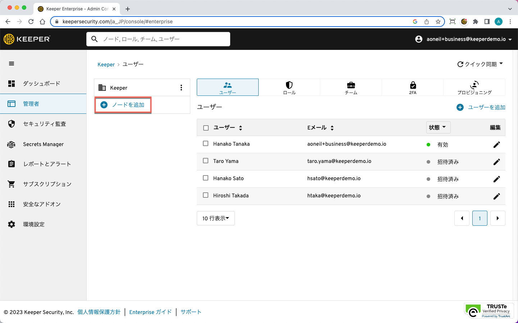Expand the 状態 status filter dropdown
518x323 pixels.
pyautogui.click(x=438, y=127)
